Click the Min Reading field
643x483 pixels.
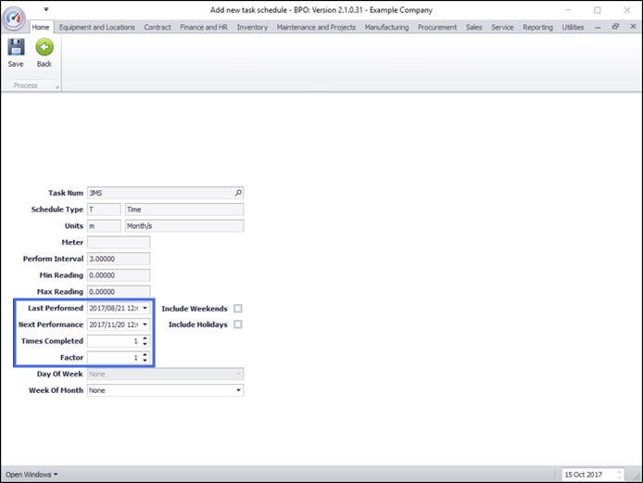pos(119,275)
